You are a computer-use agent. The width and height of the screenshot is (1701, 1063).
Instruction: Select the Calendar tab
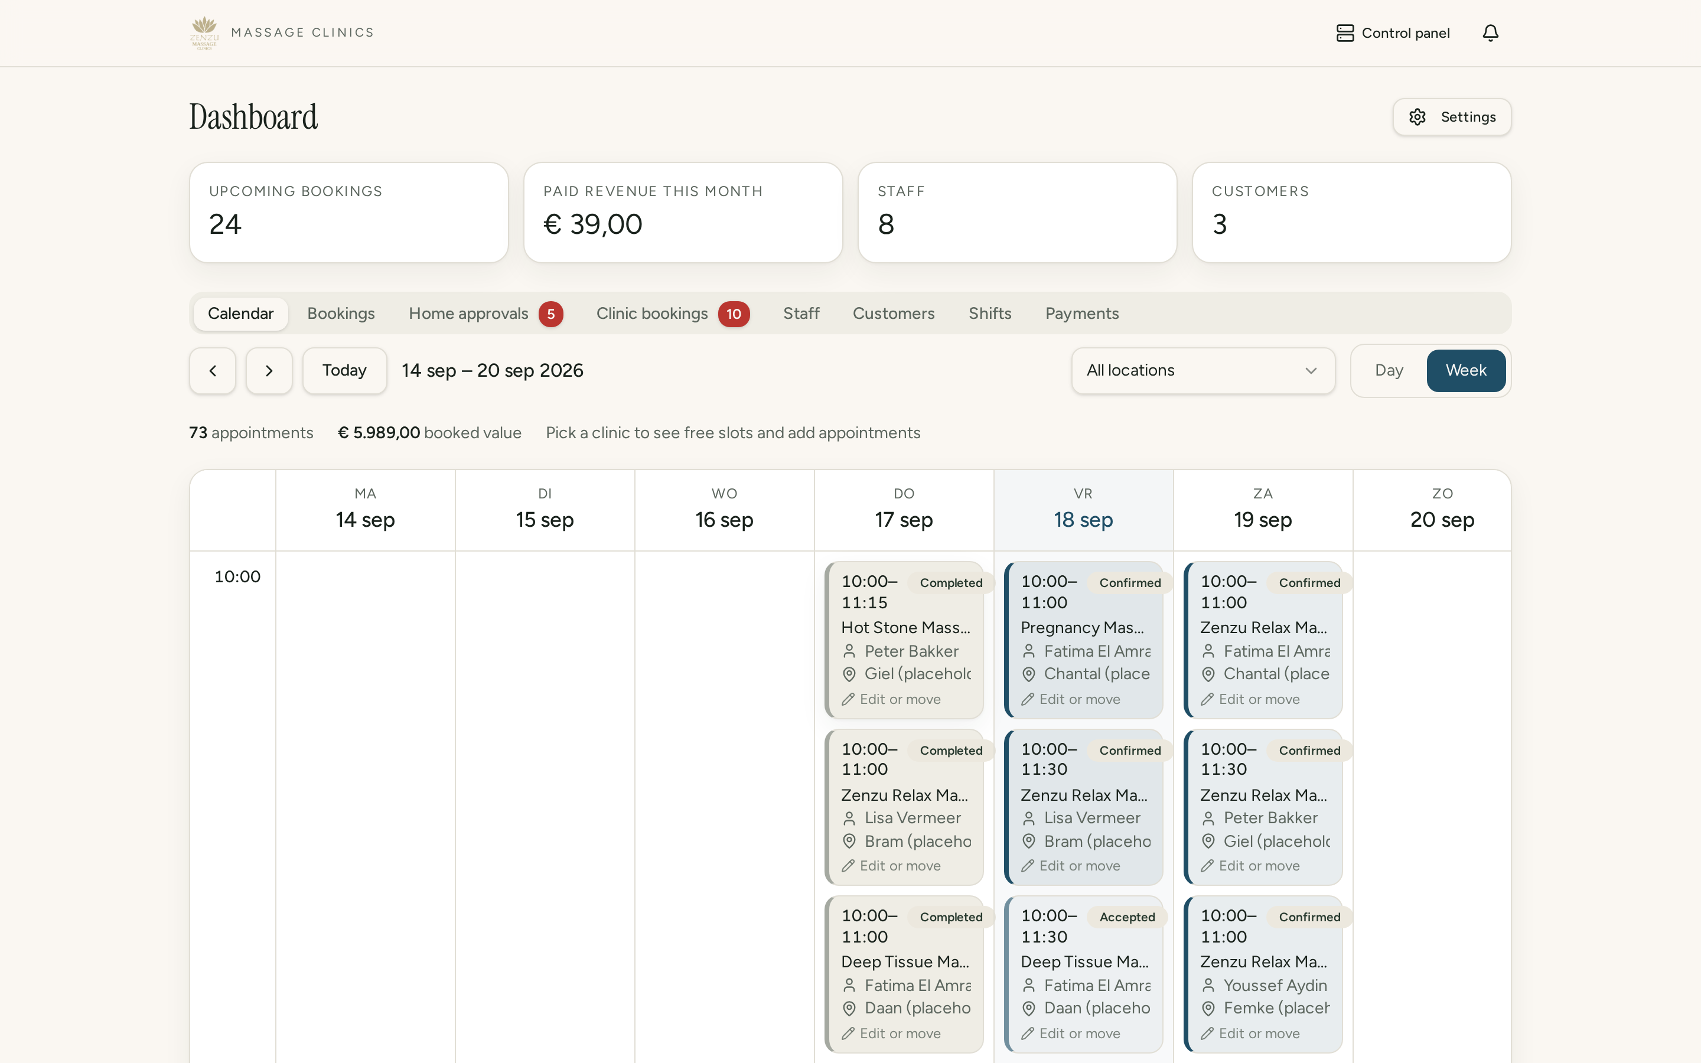(240, 314)
